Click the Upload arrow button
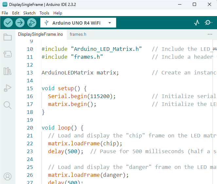The image size is (217, 184). click(20, 23)
